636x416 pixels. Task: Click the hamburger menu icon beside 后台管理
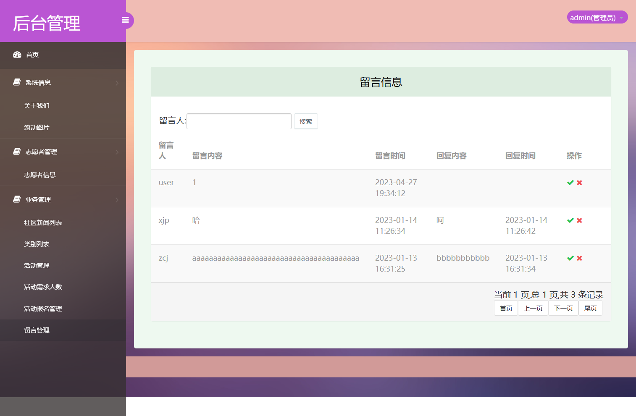(x=125, y=20)
